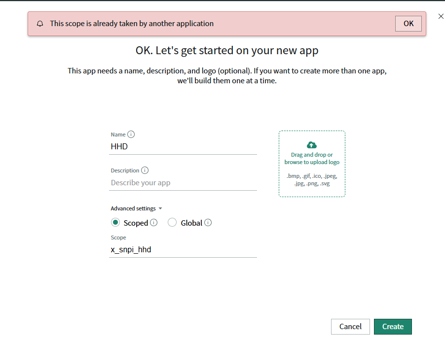Click 'browse to upload logo' text
The width and height of the screenshot is (445, 339).
[x=312, y=162]
